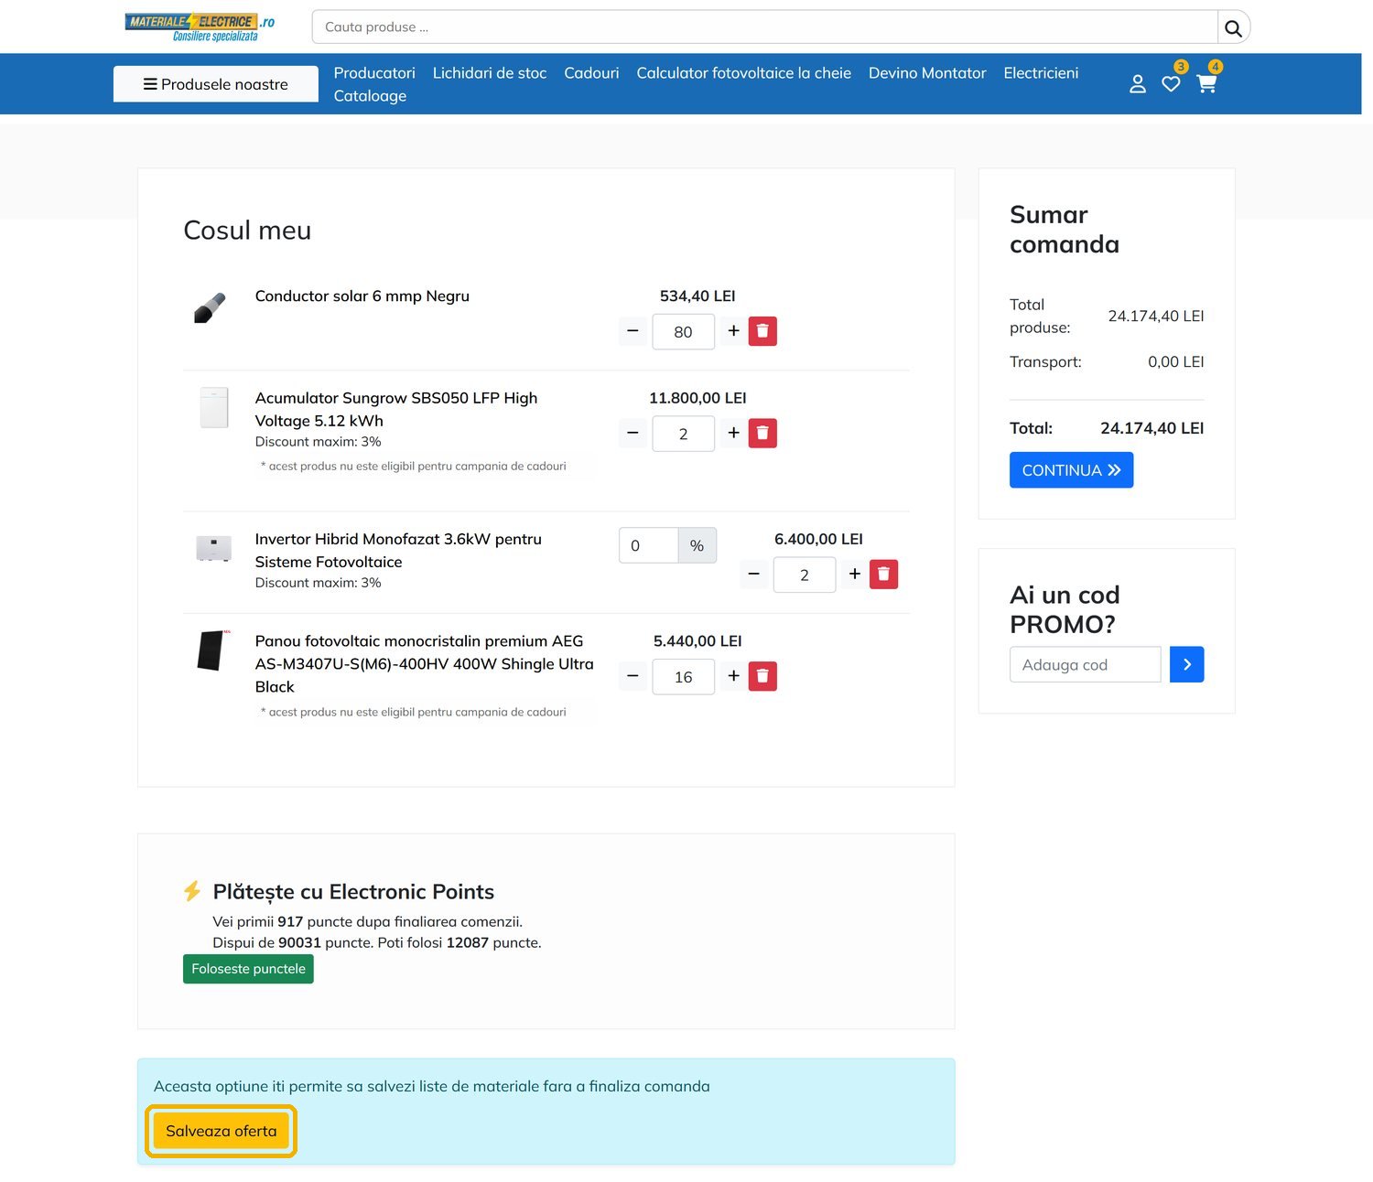Remove Acumulator Sungrow SBS050 with trash icon
1373x1182 pixels.
coord(762,433)
